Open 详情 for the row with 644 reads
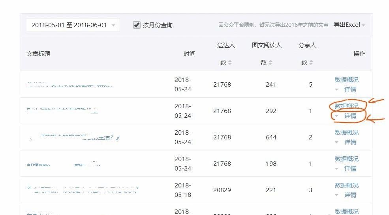Screen dimensions: 389x215 coord(350,142)
